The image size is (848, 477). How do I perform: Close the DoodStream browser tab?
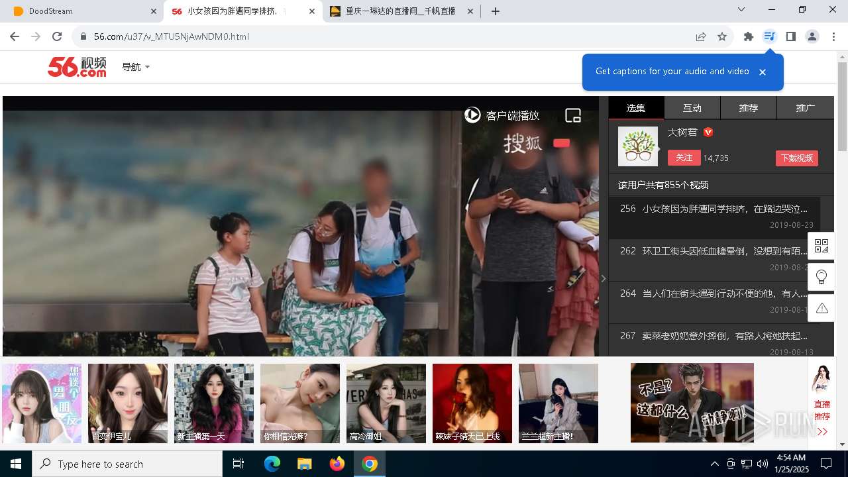(x=154, y=11)
